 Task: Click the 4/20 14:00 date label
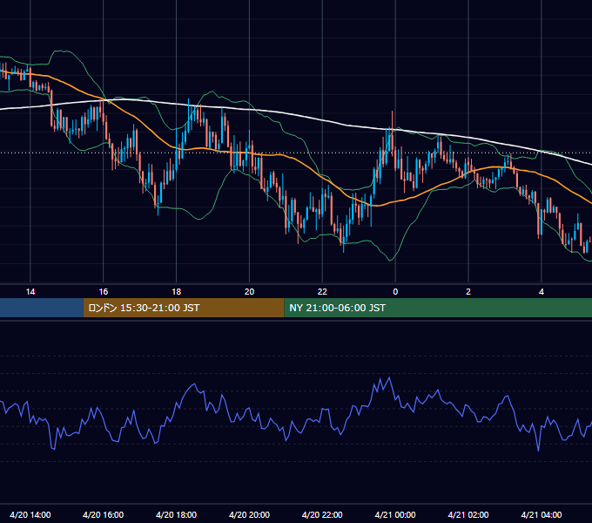(30, 514)
